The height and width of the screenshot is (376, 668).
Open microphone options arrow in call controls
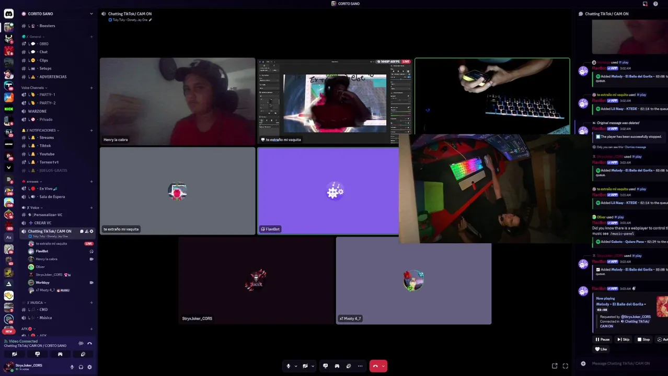[296, 366]
